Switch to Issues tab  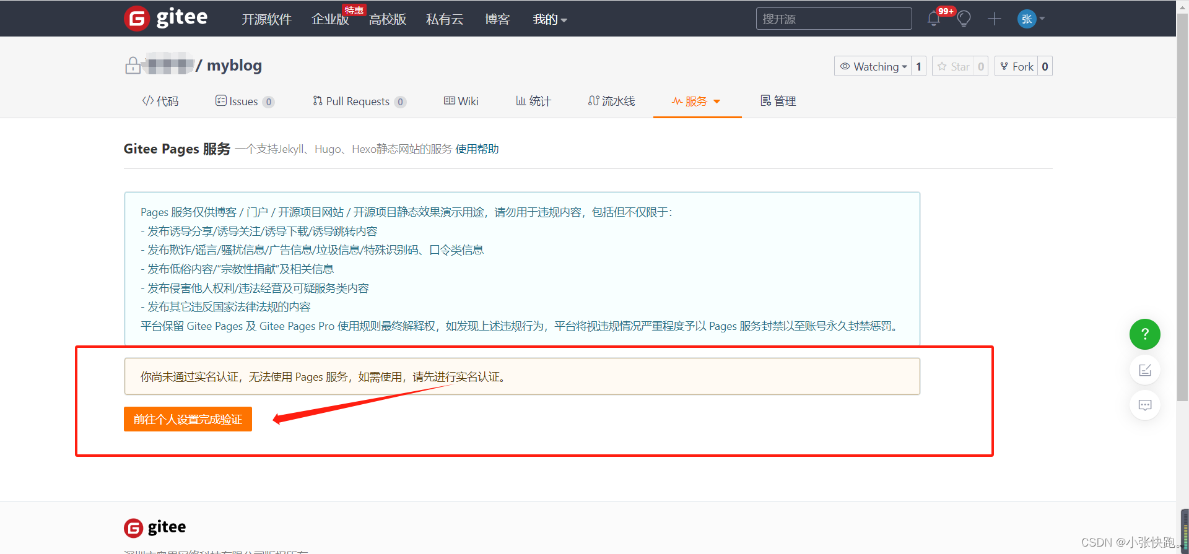click(x=245, y=101)
